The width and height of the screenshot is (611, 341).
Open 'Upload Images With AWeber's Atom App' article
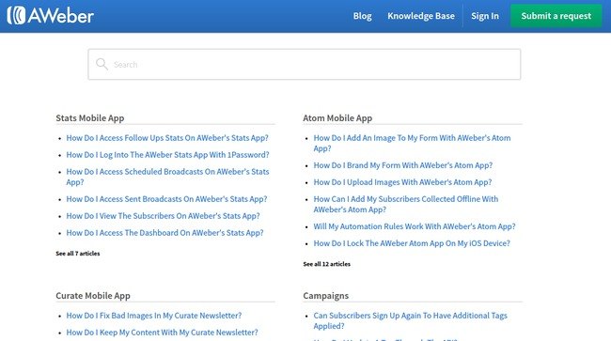click(402, 182)
